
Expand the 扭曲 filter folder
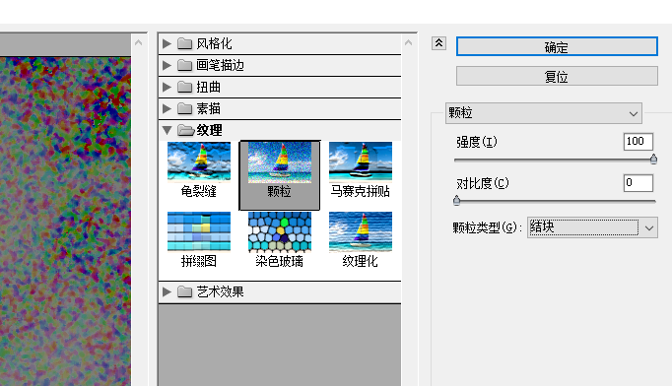coord(167,87)
